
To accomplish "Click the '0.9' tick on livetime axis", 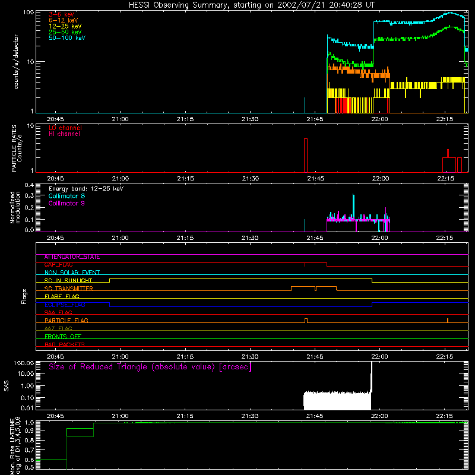I will [x=29, y=430].
